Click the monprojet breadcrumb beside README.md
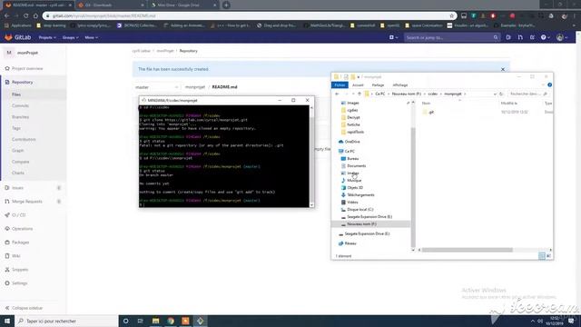 point(195,87)
